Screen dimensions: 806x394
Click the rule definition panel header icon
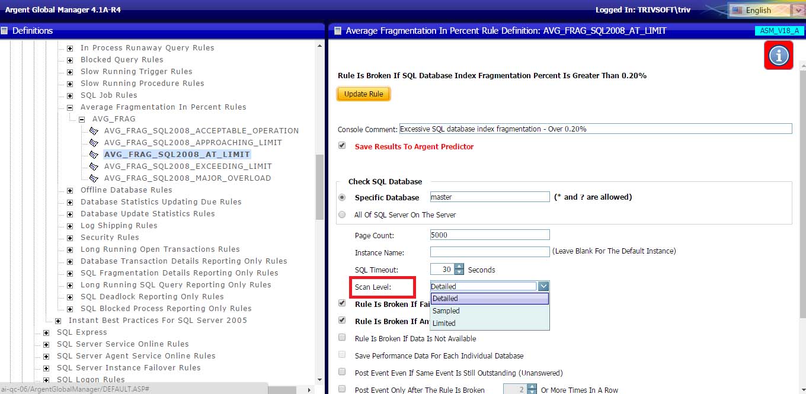click(x=336, y=31)
